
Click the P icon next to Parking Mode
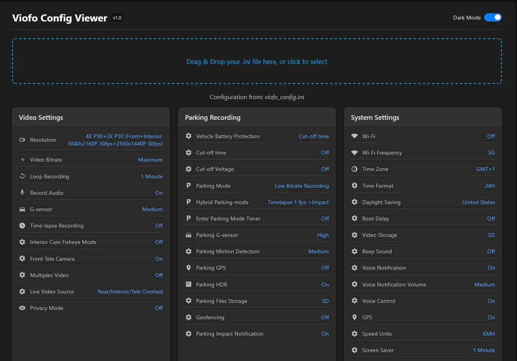click(189, 185)
